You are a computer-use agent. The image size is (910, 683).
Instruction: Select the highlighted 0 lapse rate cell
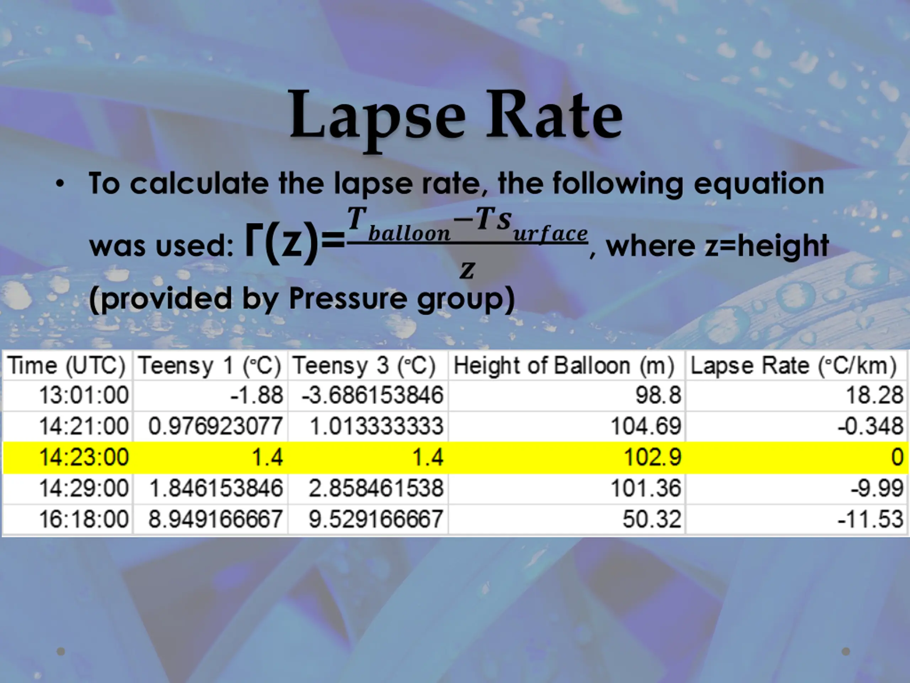pos(797,457)
